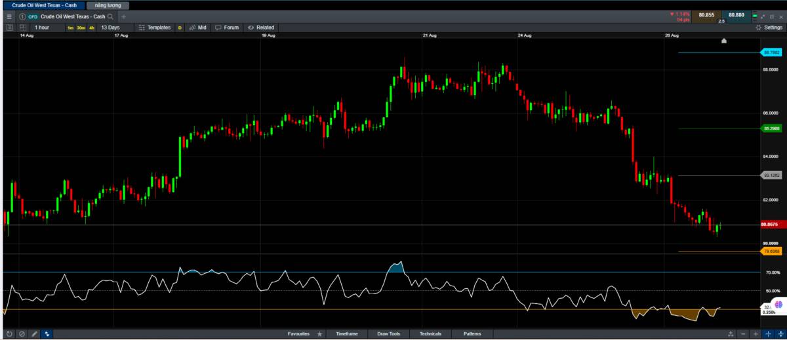The width and height of the screenshot is (787, 340).
Task: Select the pencil draw tool at bottom left
Action: click(x=34, y=334)
